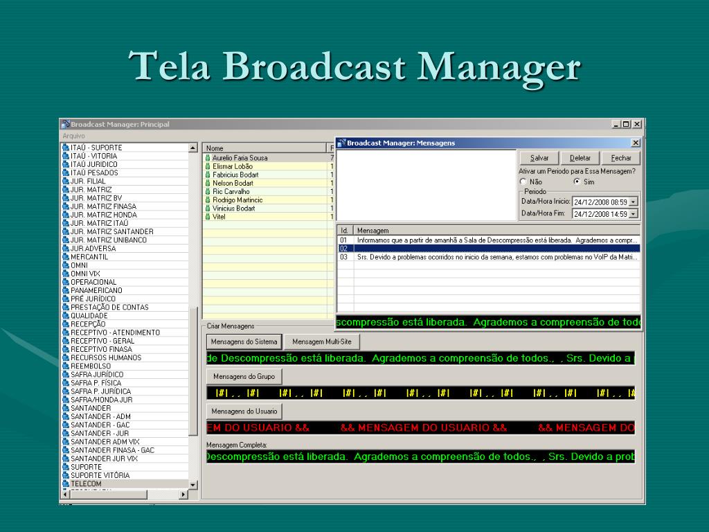This screenshot has width=709, height=532.
Task: Select the SAFRA/HONDA JUR group
Action: point(102,400)
